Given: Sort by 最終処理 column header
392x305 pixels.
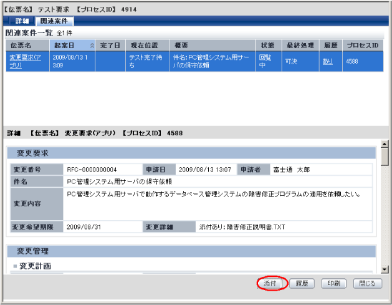Looking at the screenshot, I should [x=300, y=46].
